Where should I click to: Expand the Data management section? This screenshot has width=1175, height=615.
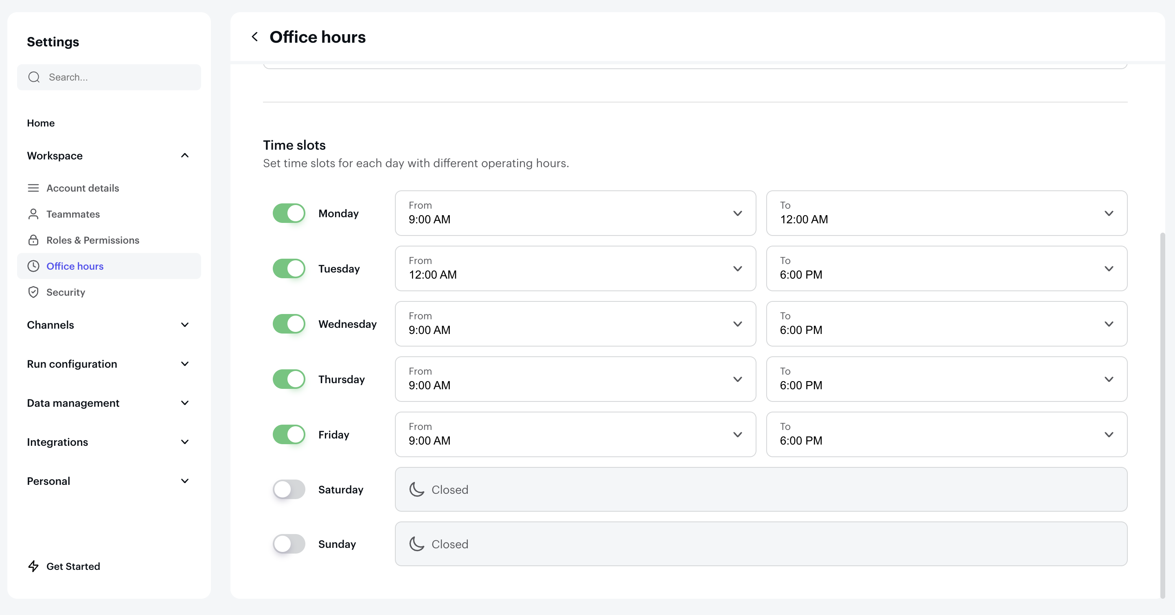click(x=109, y=403)
